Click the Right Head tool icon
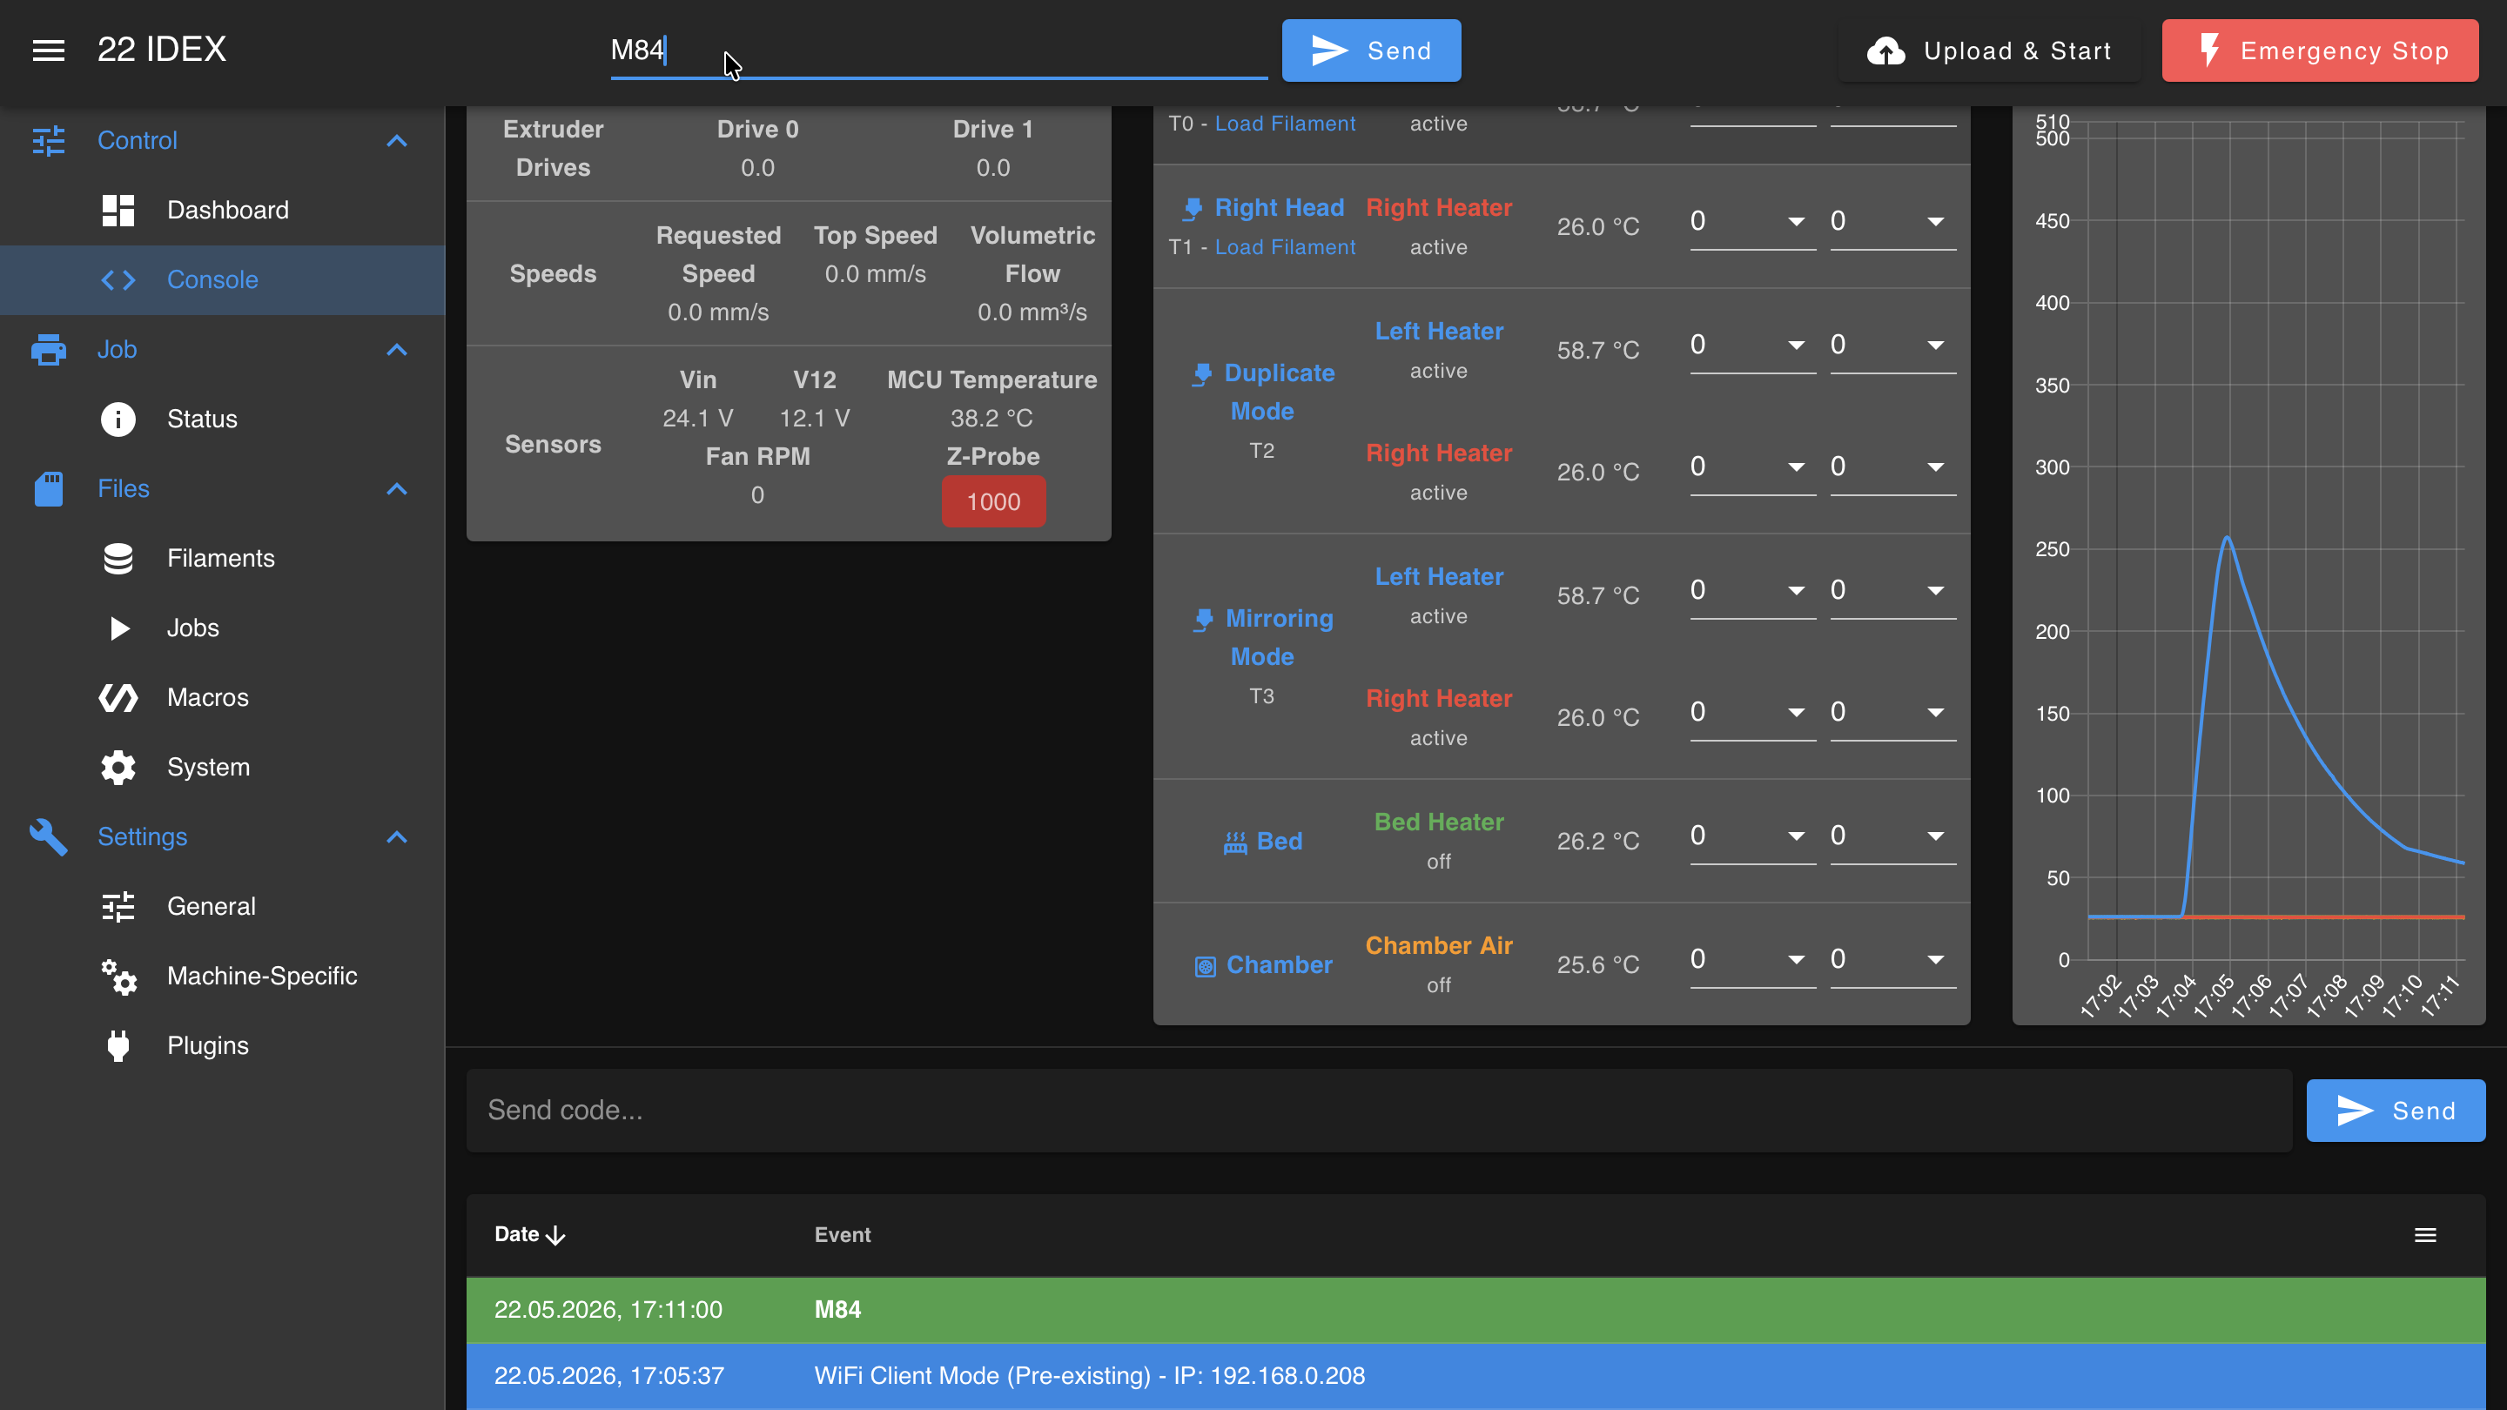 pyautogui.click(x=1193, y=208)
